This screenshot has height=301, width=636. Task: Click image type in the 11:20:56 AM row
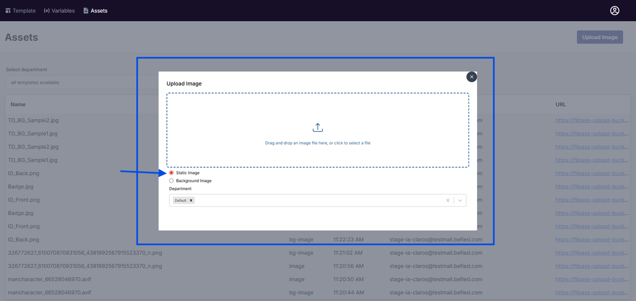[297, 266]
